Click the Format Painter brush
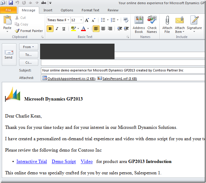 click(x=29, y=31)
